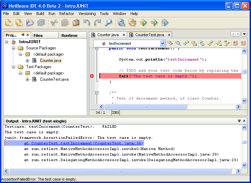The width and height of the screenshot is (251, 183).
Task: Click the Open Project folder icon
Action: [30, 22]
